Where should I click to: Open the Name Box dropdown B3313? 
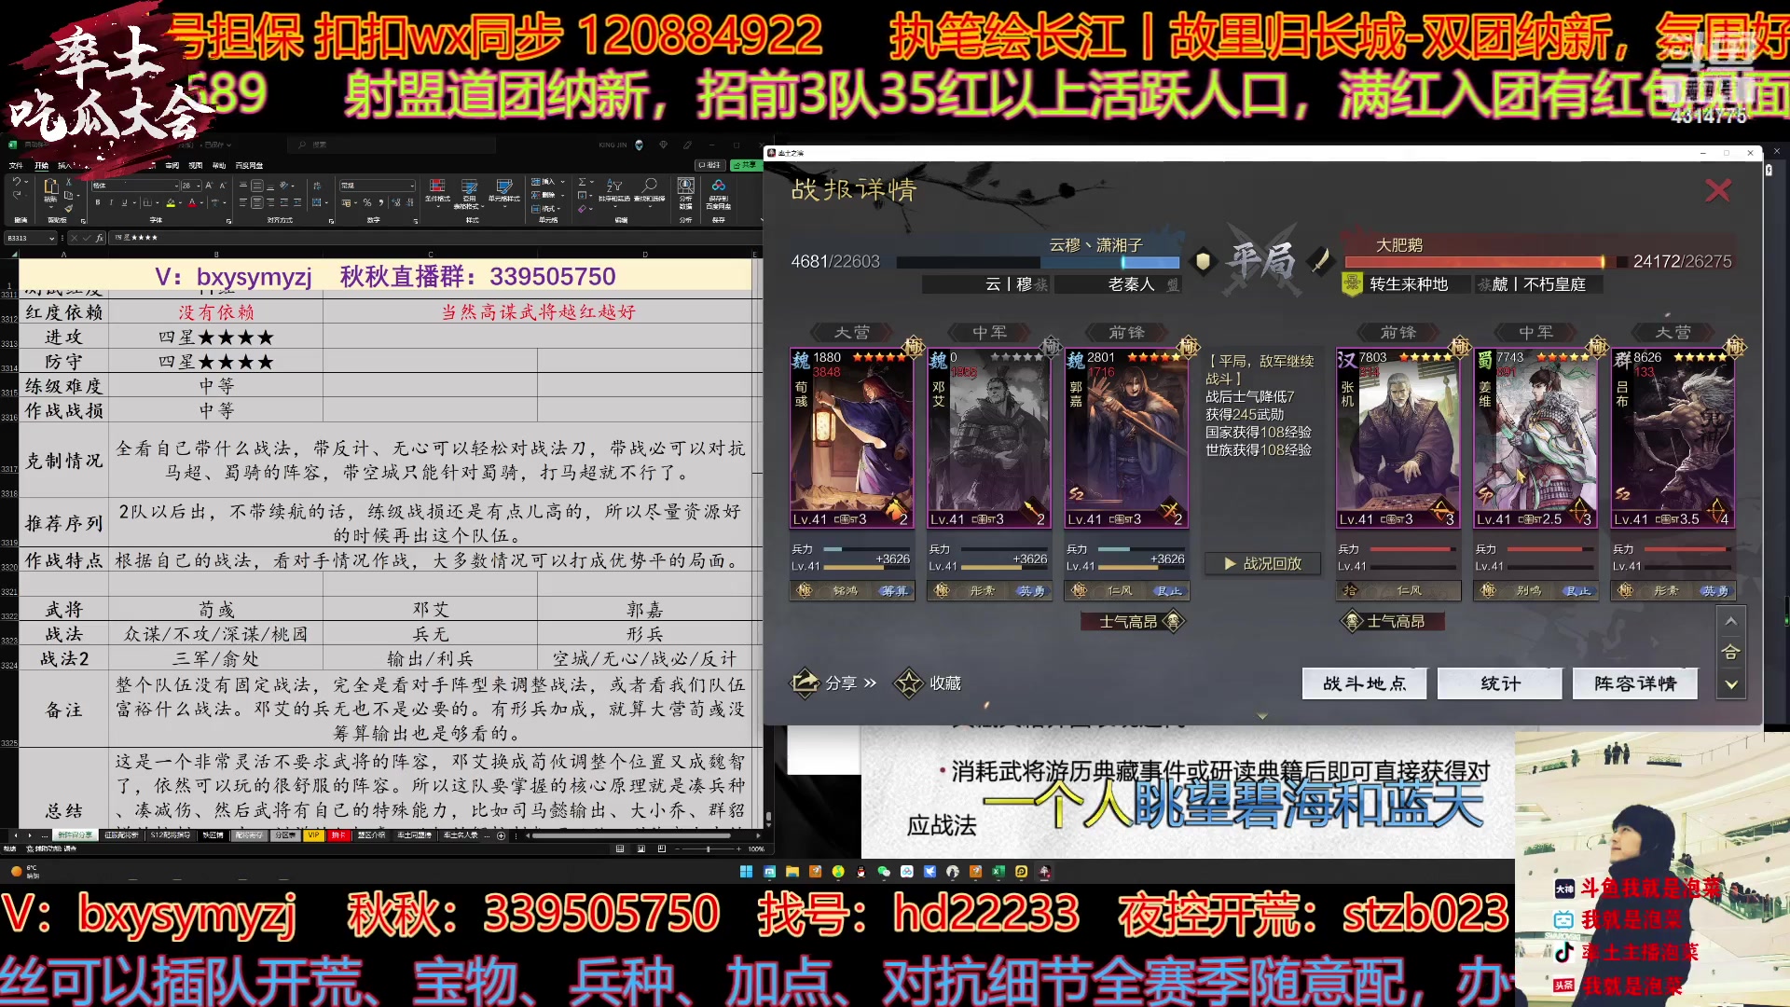(x=51, y=238)
